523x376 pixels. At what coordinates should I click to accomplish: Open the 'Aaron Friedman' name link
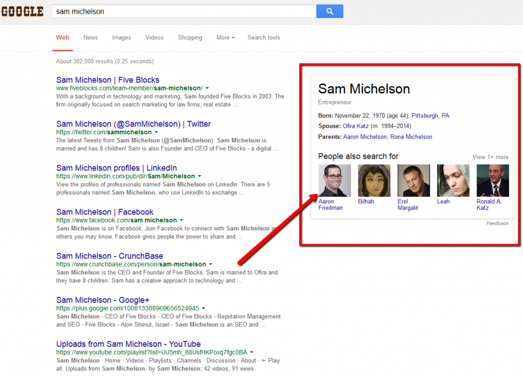coord(330,205)
